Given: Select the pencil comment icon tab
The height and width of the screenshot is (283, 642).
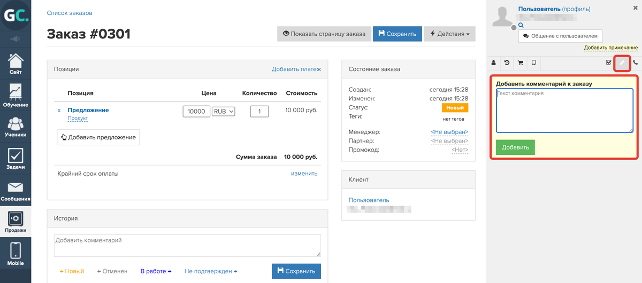Looking at the screenshot, I should 622,62.
